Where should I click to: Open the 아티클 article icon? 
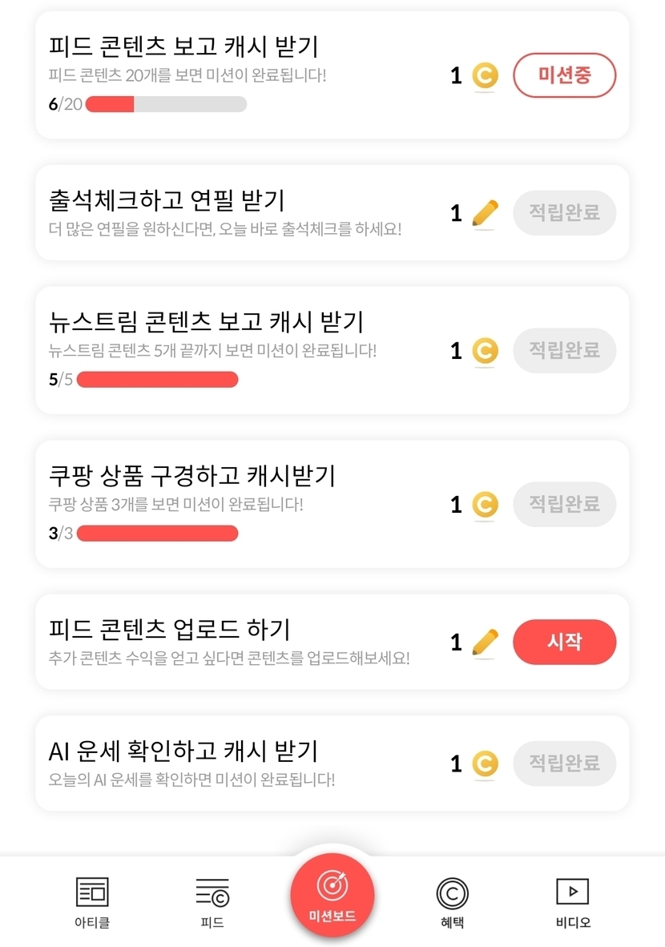92,892
